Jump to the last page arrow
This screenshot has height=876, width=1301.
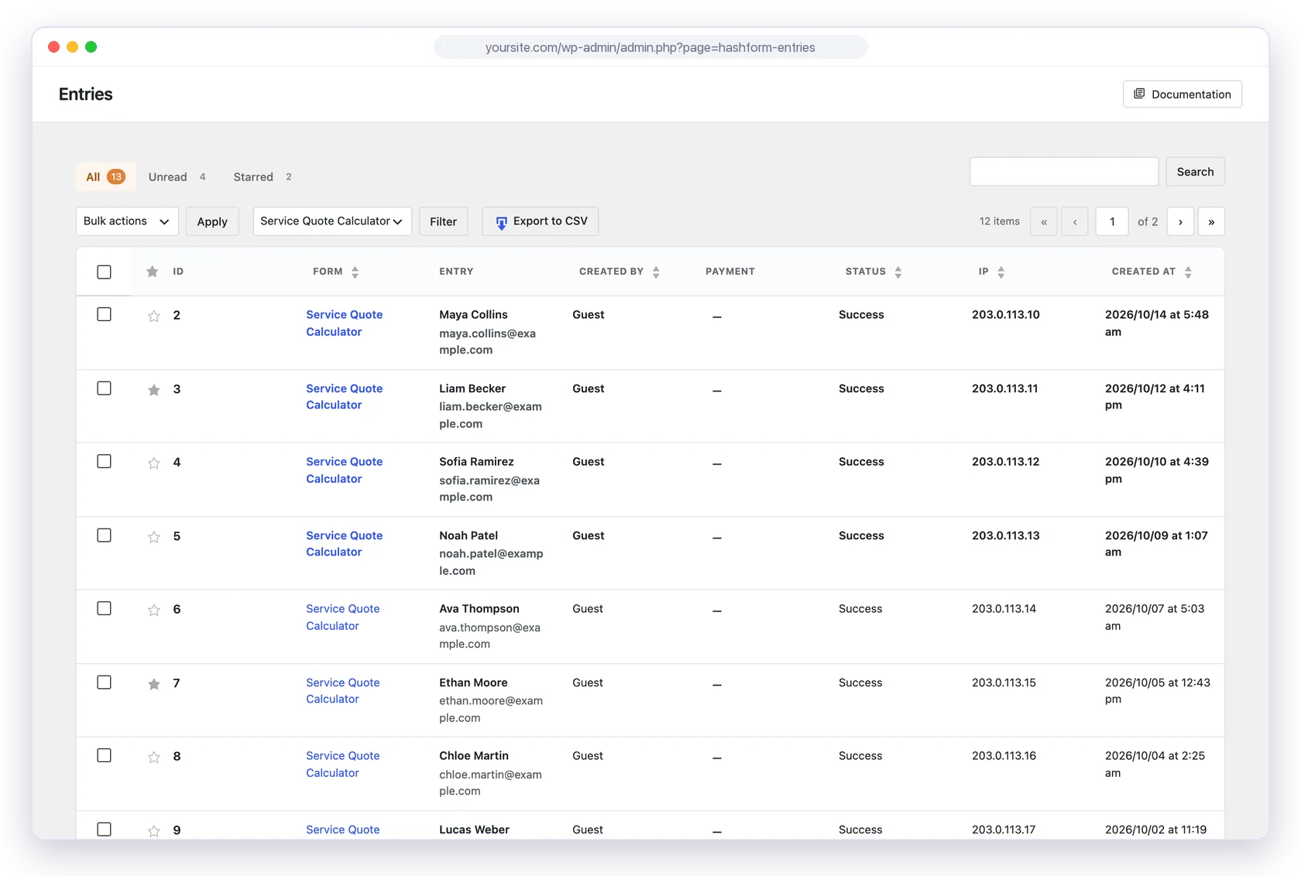[1211, 221]
